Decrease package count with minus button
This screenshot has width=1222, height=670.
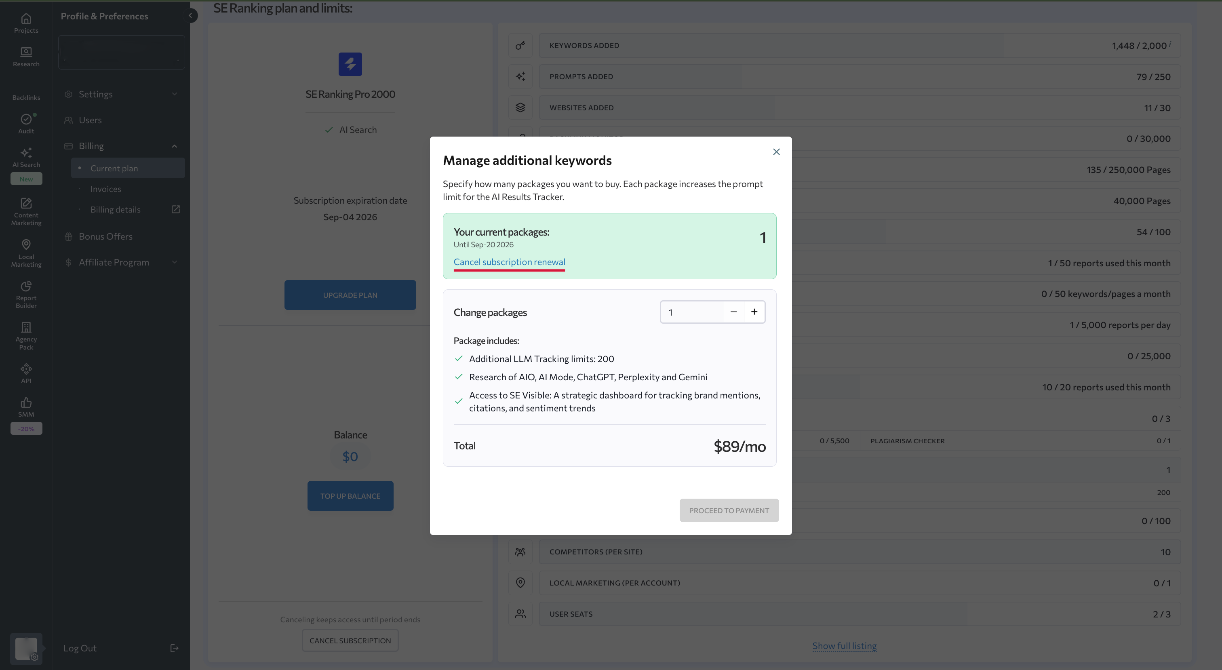tap(733, 312)
